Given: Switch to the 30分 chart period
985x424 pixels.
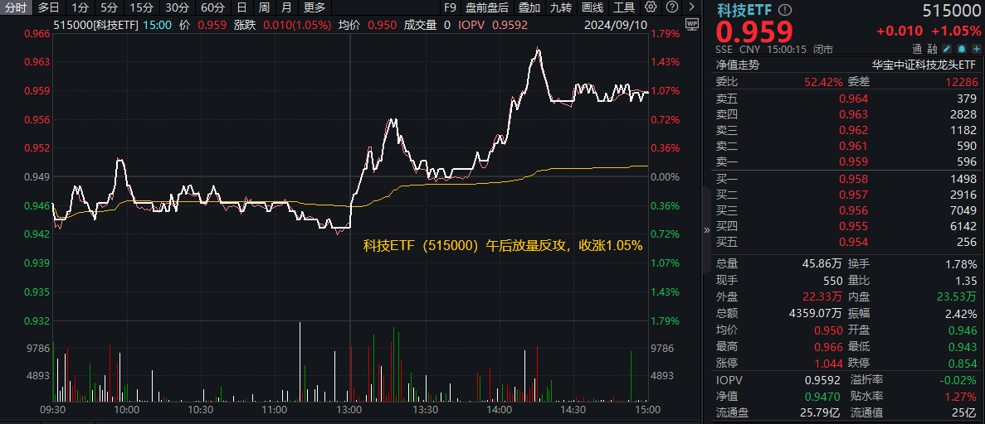Looking at the screenshot, I should click(177, 7).
